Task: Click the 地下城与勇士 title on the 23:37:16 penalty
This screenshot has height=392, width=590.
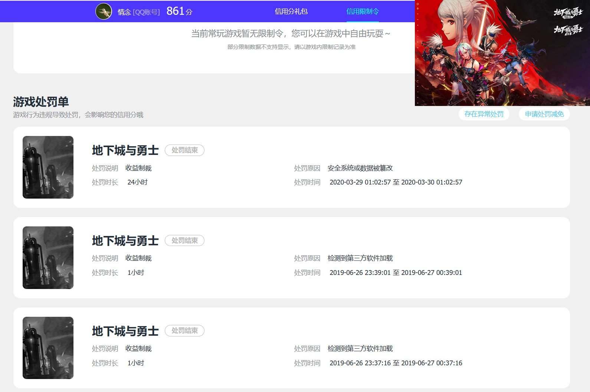Action: (125, 331)
